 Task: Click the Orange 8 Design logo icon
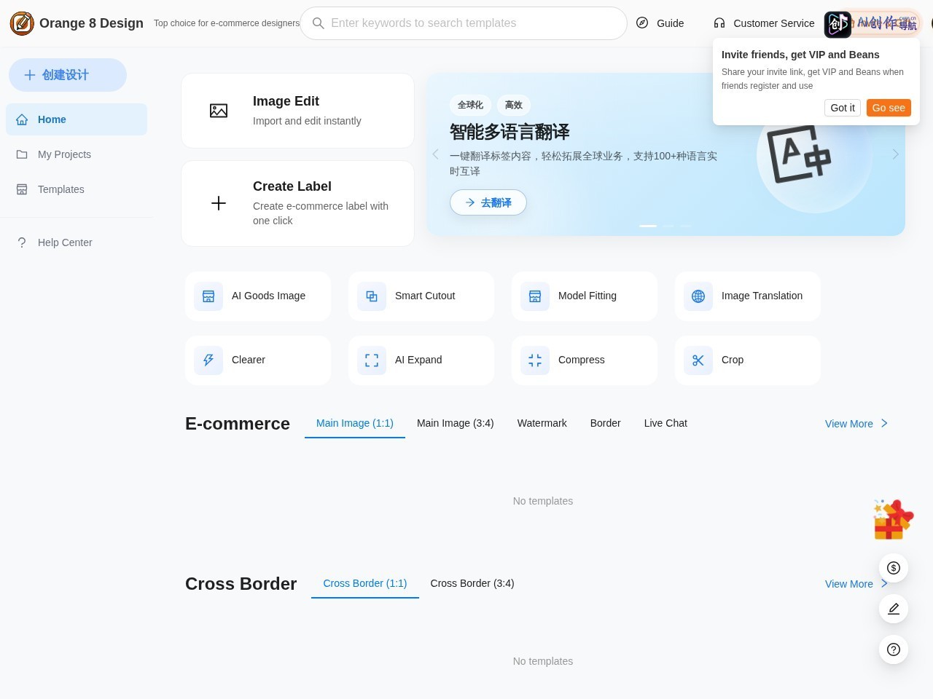pyautogui.click(x=22, y=23)
